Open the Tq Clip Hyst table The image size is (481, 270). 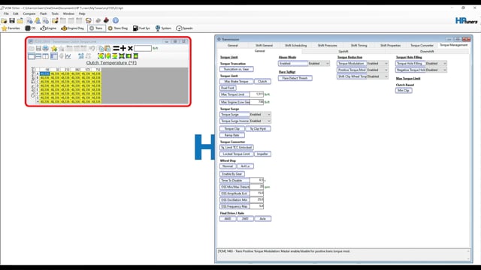pos(258,129)
